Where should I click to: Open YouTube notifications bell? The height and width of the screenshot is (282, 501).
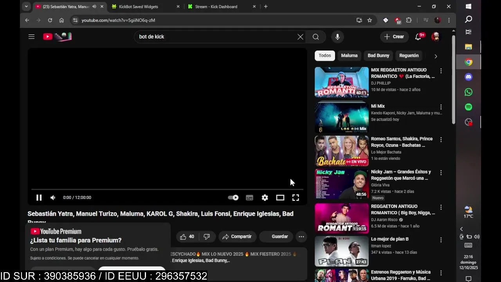point(418,36)
